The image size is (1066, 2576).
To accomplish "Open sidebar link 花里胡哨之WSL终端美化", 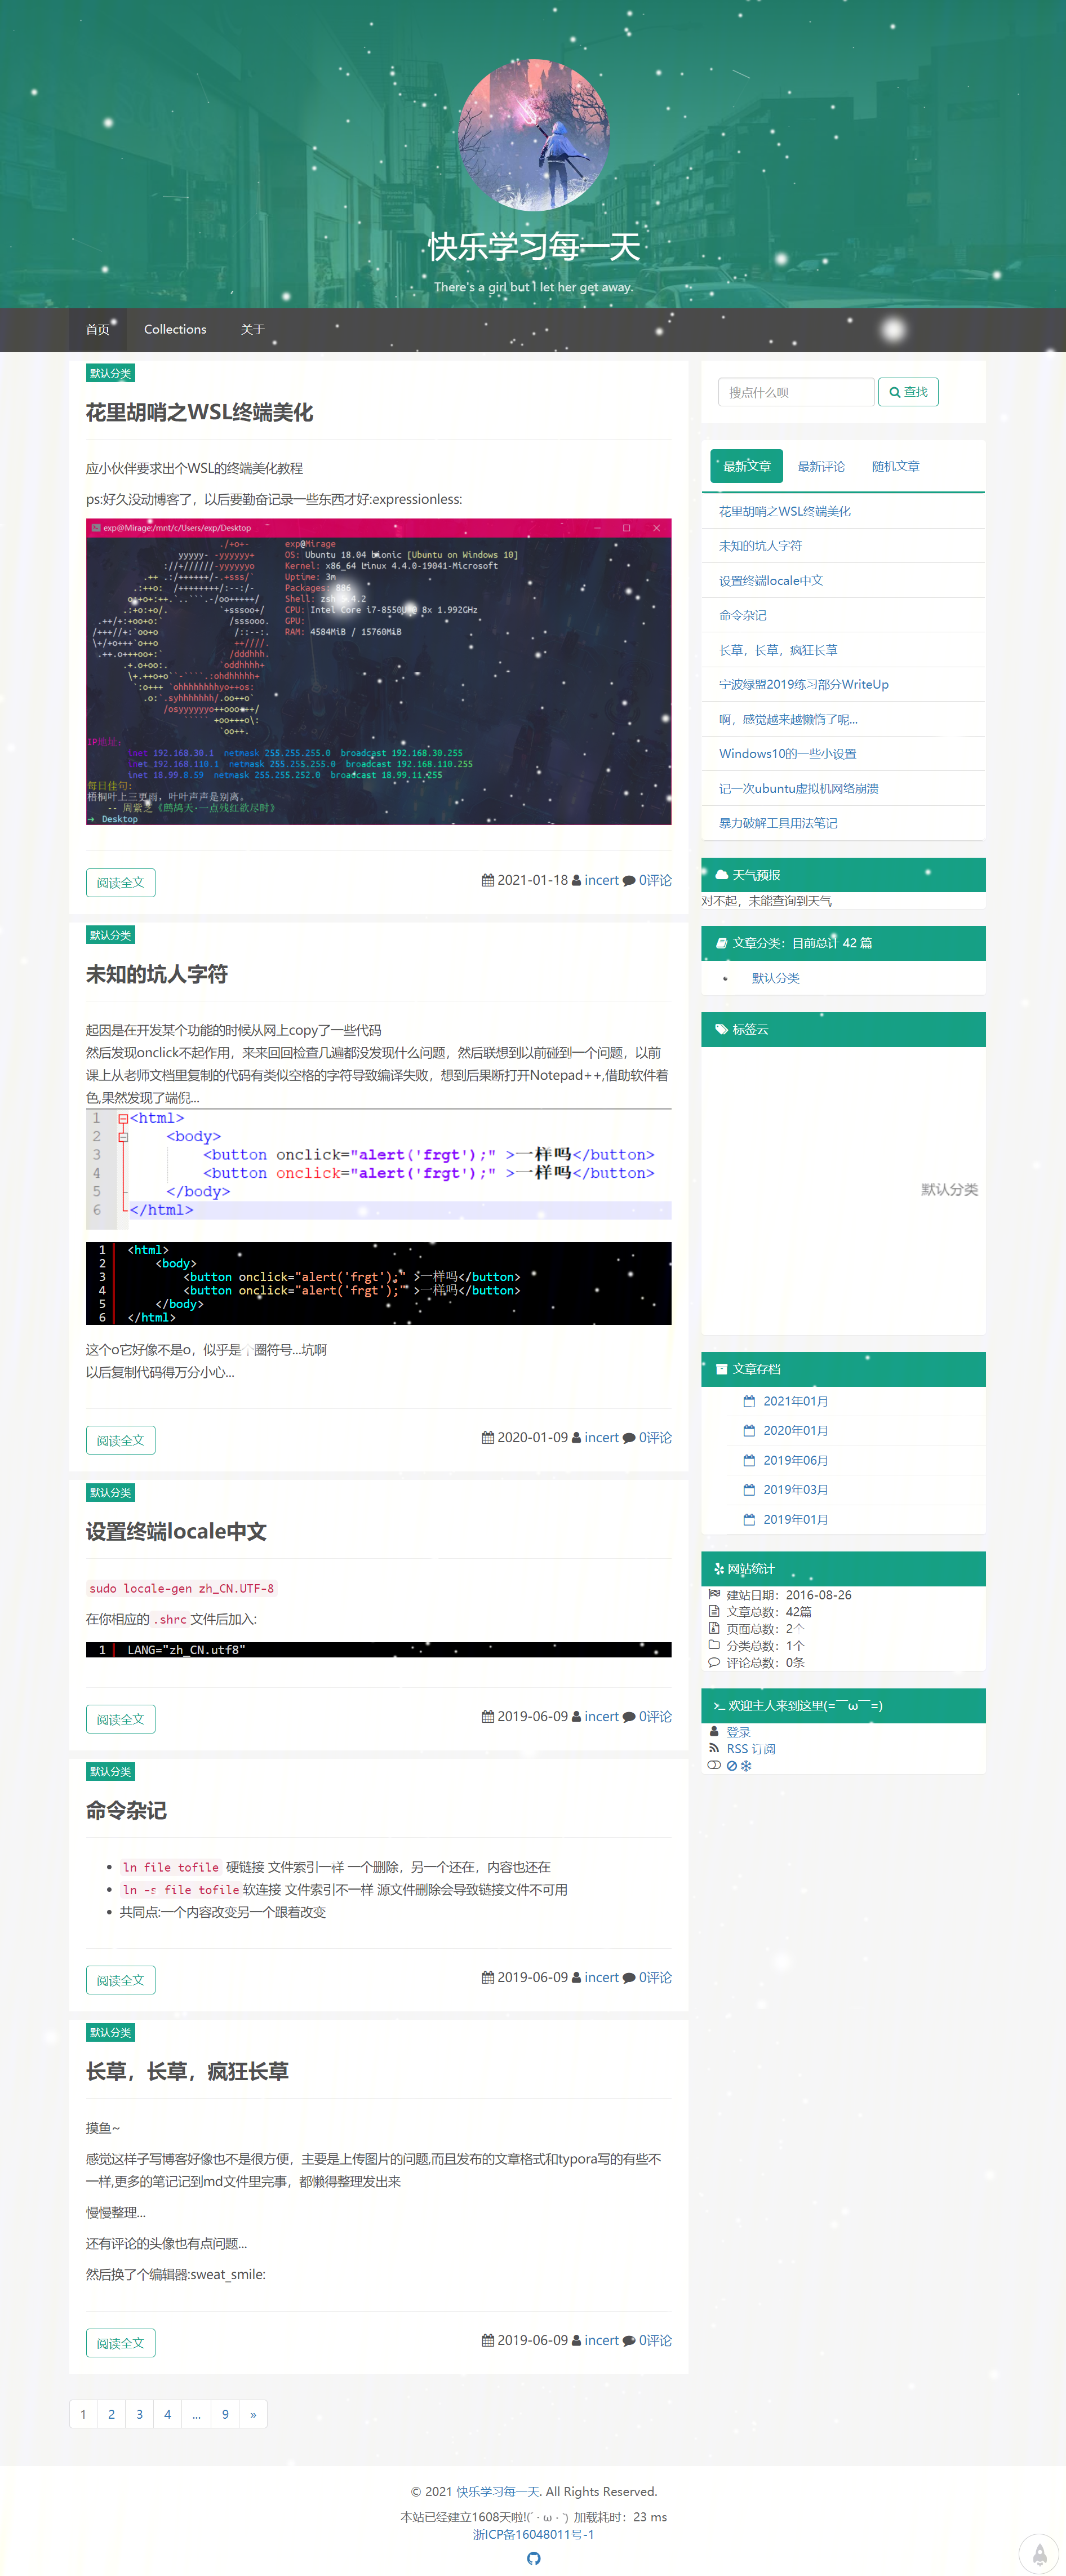I will 785,511.
